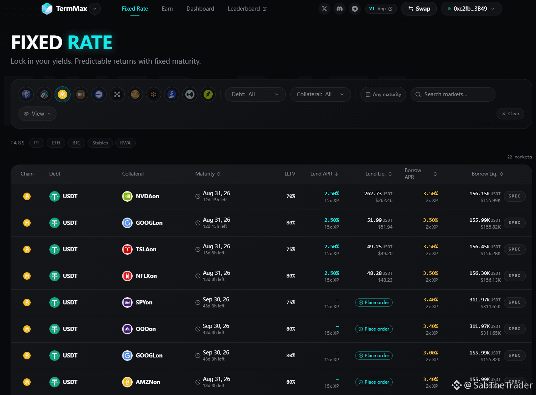Open the Debt: All dropdown
Image resolution: width=536 pixels, height=395 pixels.
click(255, 94)
